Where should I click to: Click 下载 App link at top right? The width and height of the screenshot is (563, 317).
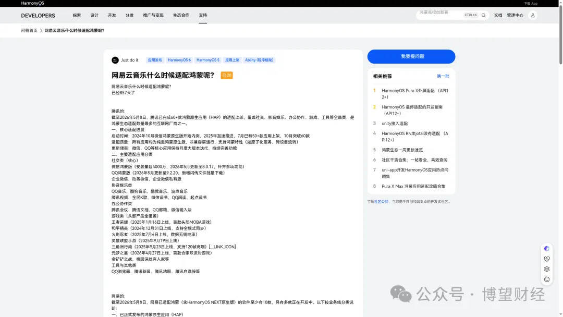(531, 4)
